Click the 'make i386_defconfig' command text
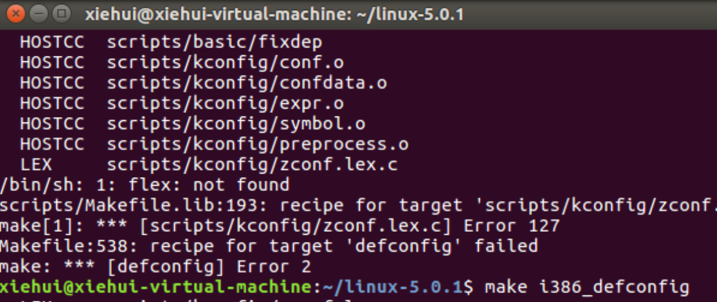Image resolution: width=717 pixels, height=302 pixels. (x=586, y=287)
